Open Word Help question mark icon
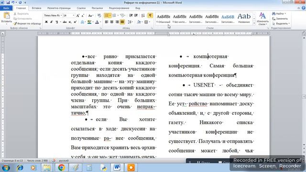This screenshot has width=306, height=172. point(303,8)
